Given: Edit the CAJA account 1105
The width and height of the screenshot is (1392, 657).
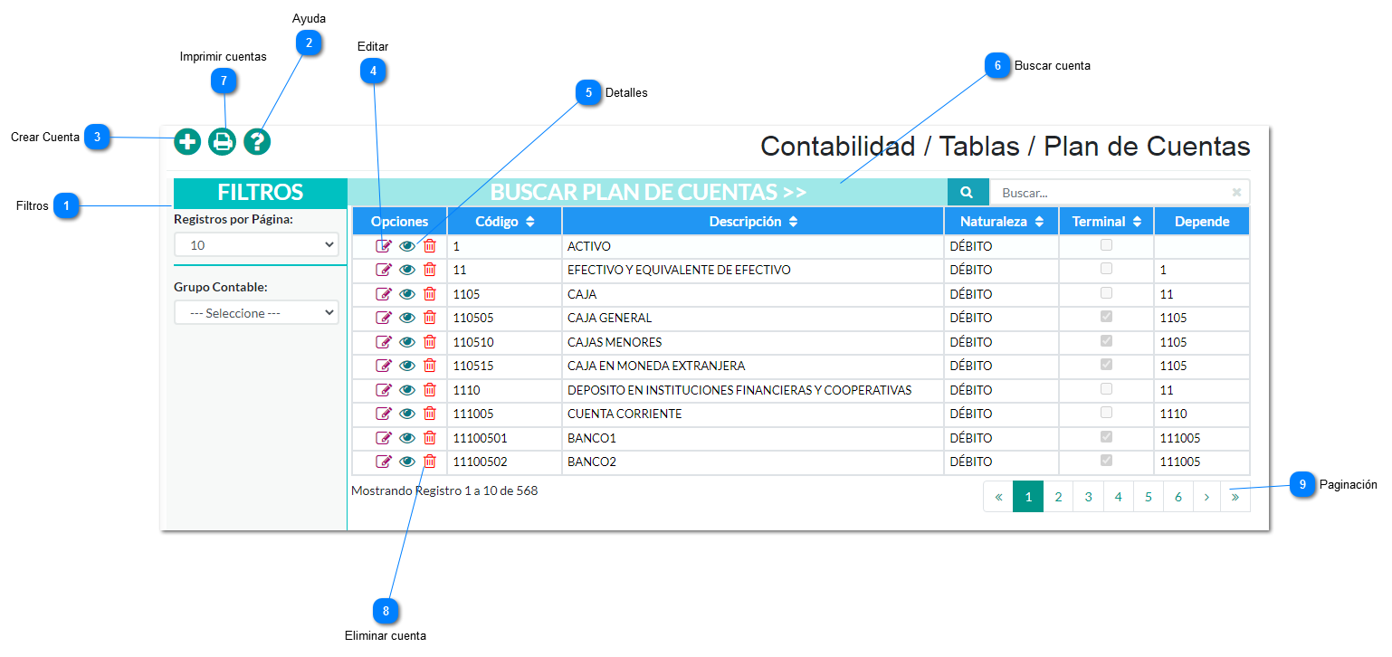Looking at the screenshot, I should (x=384, y=294).
